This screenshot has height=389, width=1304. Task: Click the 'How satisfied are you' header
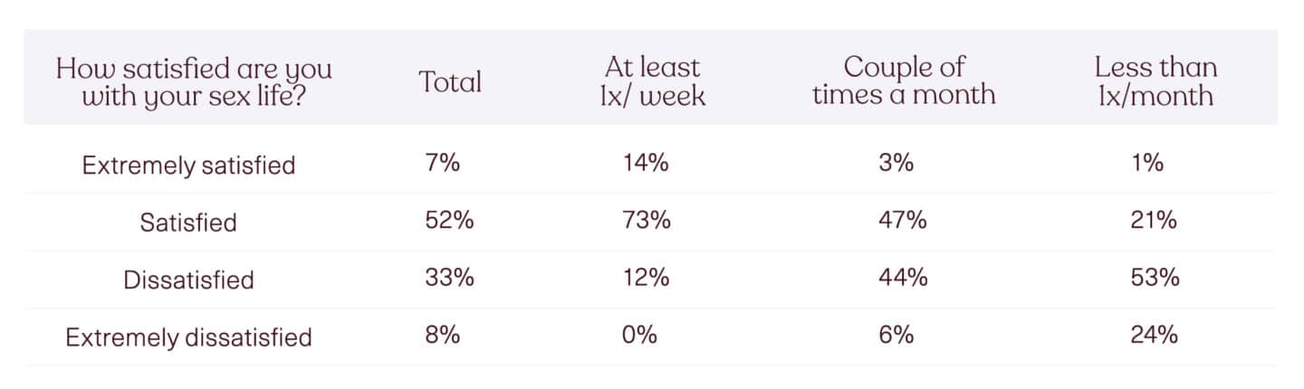pyautogui.click(x=194, y=81)
